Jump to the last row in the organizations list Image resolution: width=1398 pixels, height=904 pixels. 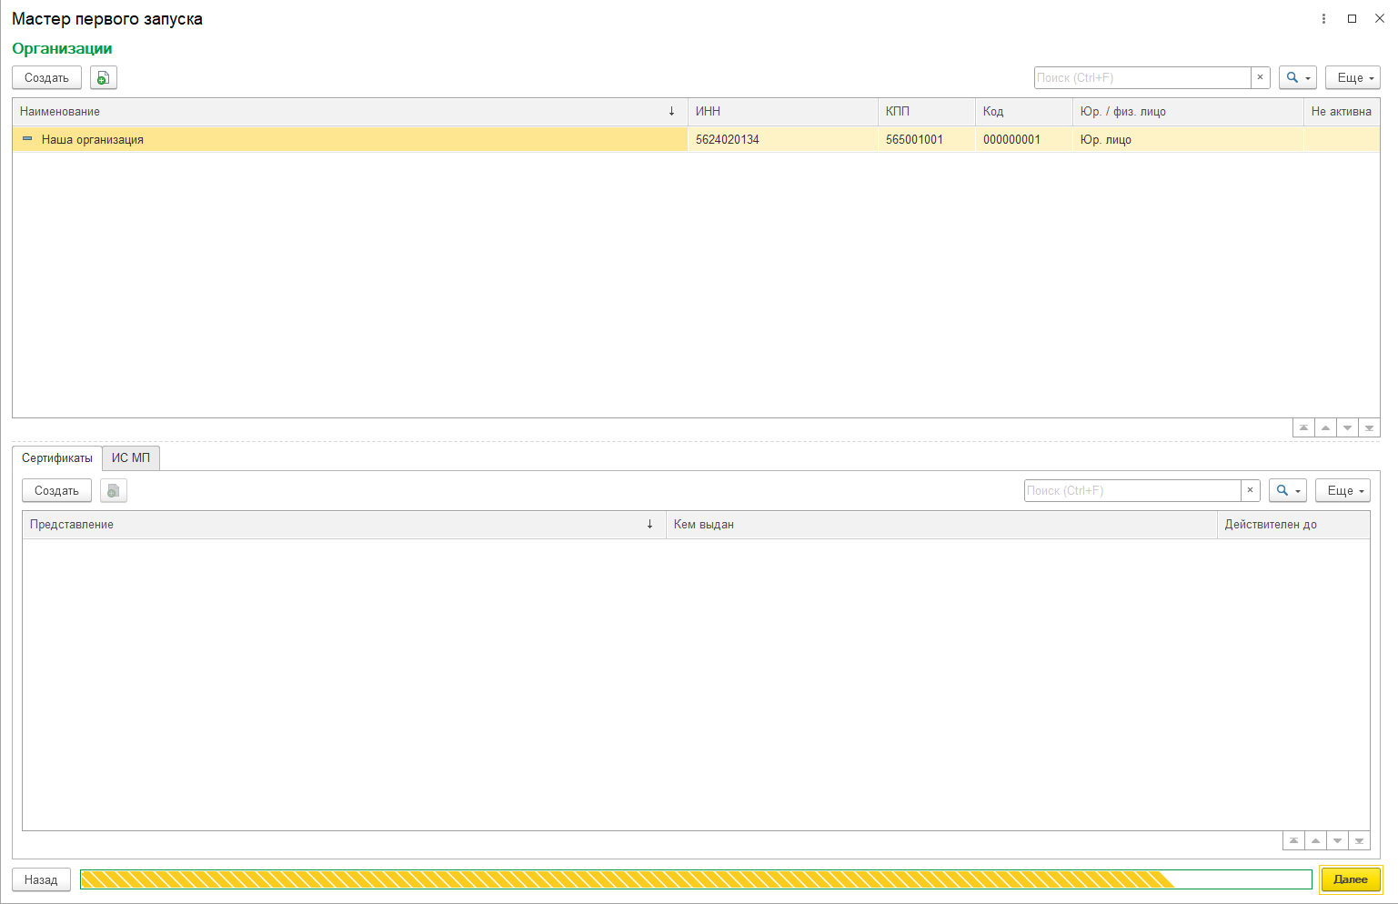click(x=1369, y=428)
